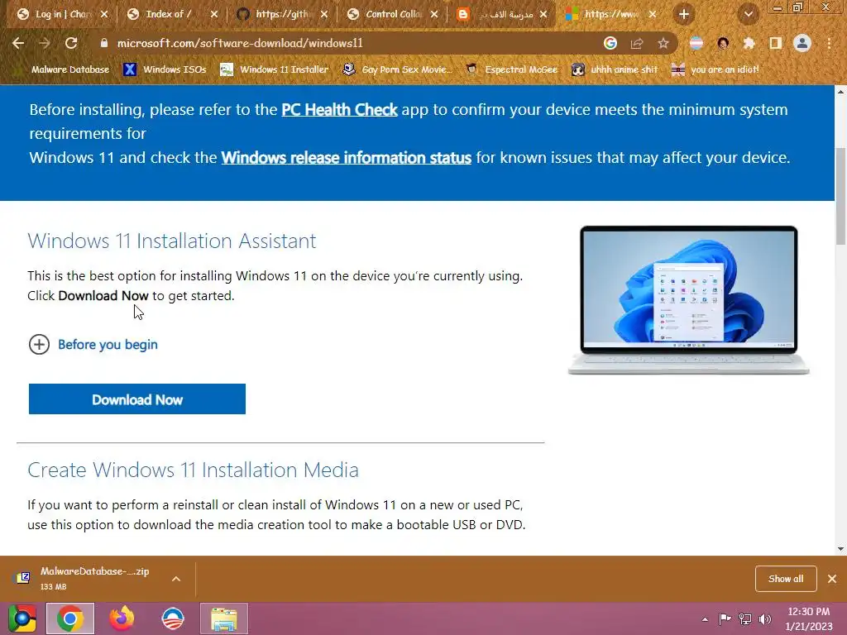Open Windows ISOs bookmark
Viewport: 847px width, 635px height.
pos(165,69)
